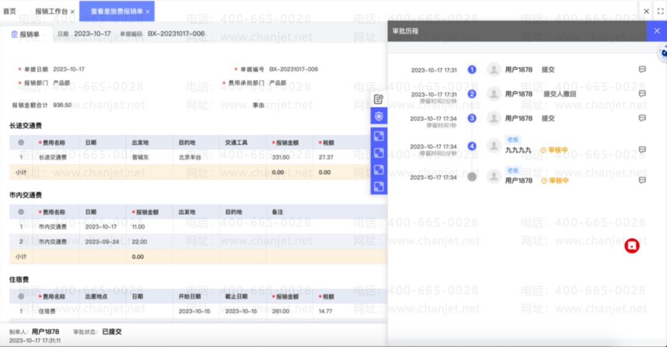Click the 提交人撤回 status text
The image size is (667, 347).
pyautogui.click(x=560, y=94)
